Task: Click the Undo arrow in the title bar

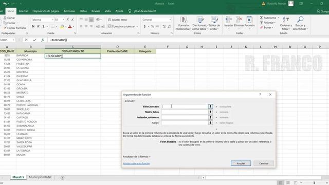Action: click(5, 4)
